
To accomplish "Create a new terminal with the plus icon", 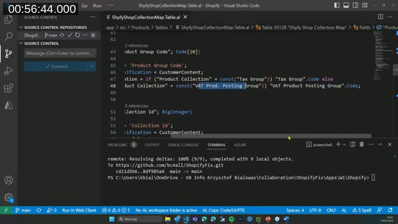I will (338, 144).
